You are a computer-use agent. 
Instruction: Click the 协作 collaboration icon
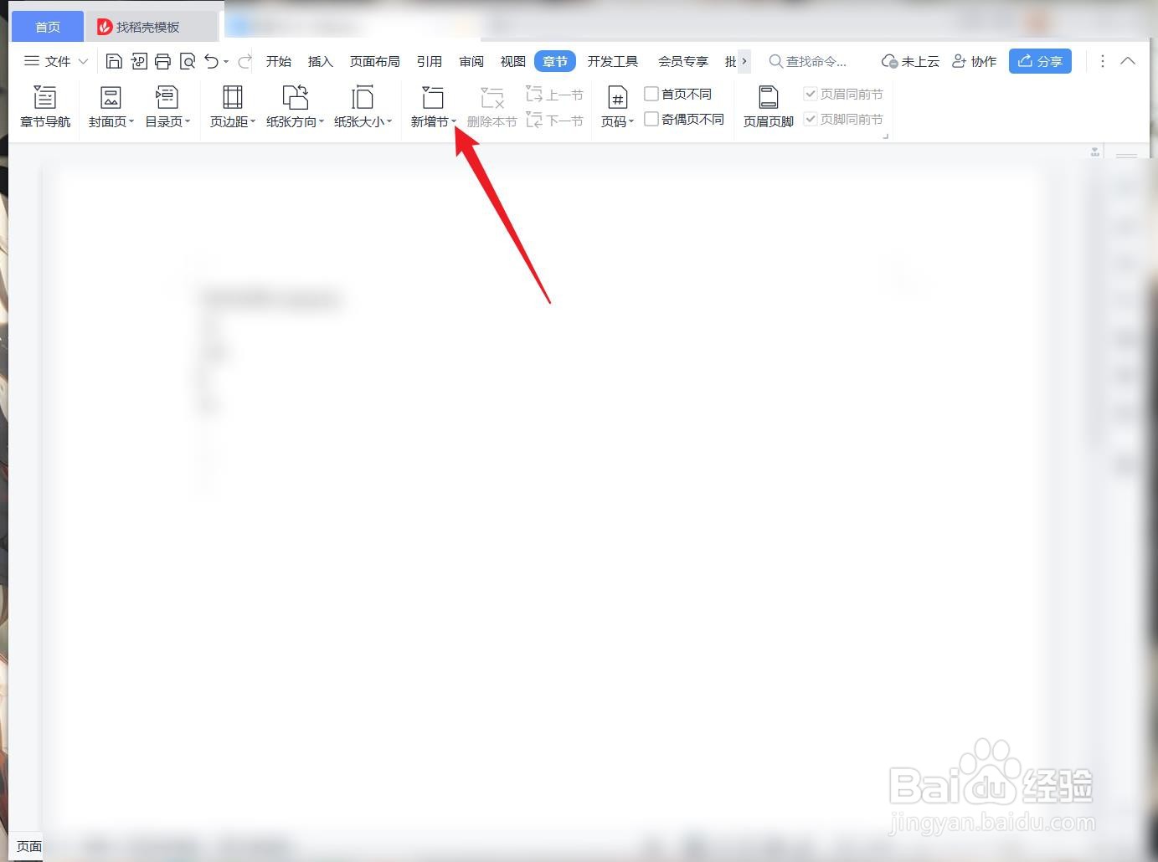coord(960,61)
